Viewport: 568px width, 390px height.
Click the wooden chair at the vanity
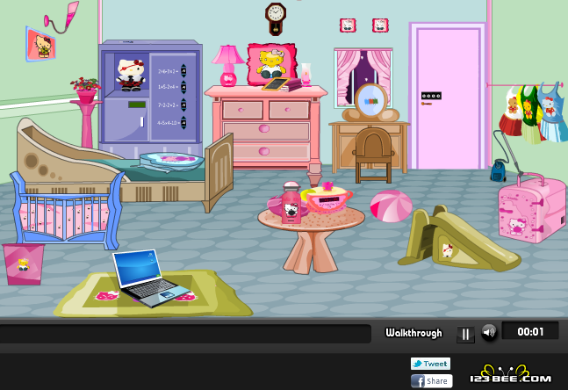373,155
